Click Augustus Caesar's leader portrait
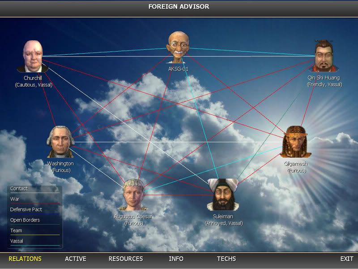The image size is (358, 269). (133, 195)
